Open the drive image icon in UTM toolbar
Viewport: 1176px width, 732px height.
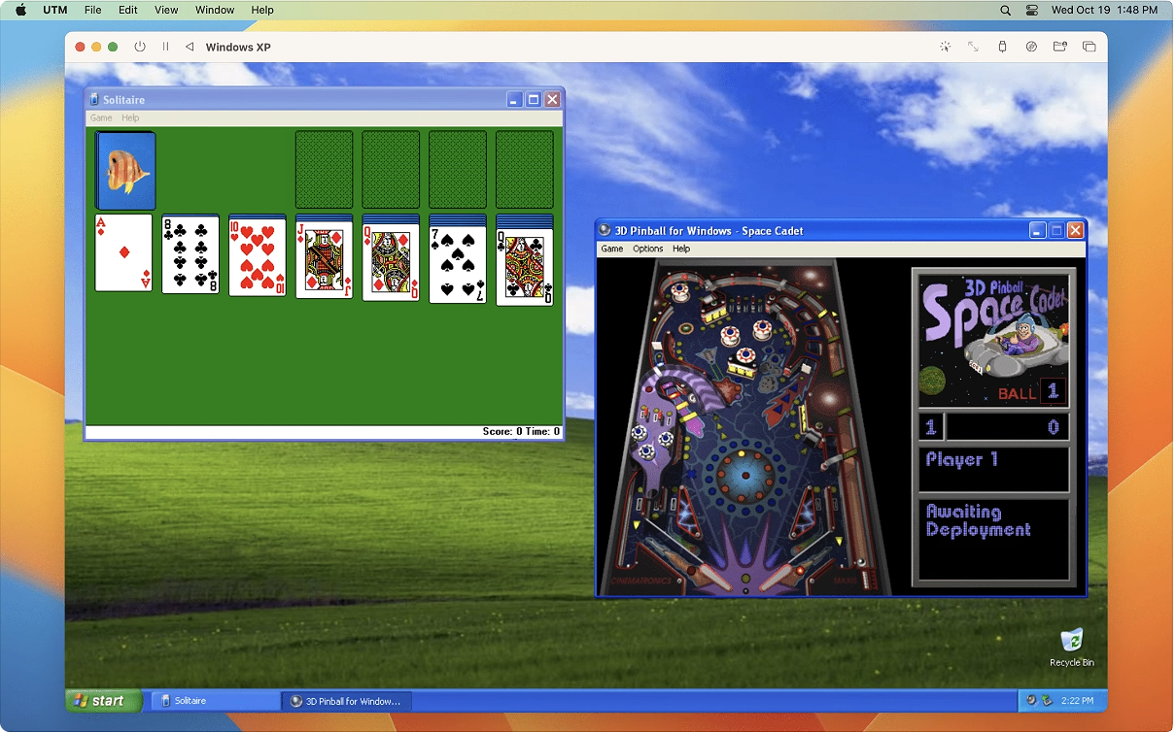1031,47
